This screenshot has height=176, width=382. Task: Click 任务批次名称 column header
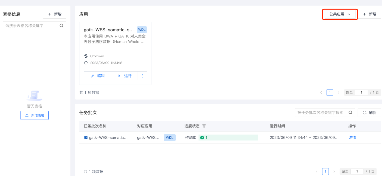coord(95,126)
